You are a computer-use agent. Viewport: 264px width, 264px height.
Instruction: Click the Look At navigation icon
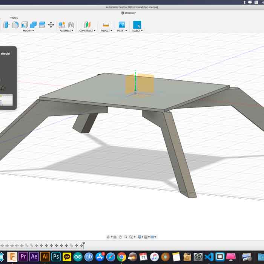click(x=115, y=237)
